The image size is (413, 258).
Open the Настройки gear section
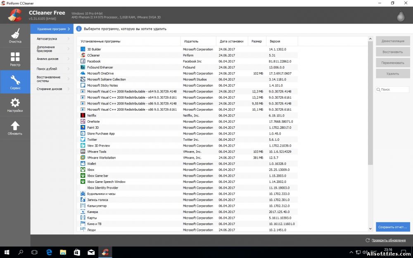click(x=15, y=105)
